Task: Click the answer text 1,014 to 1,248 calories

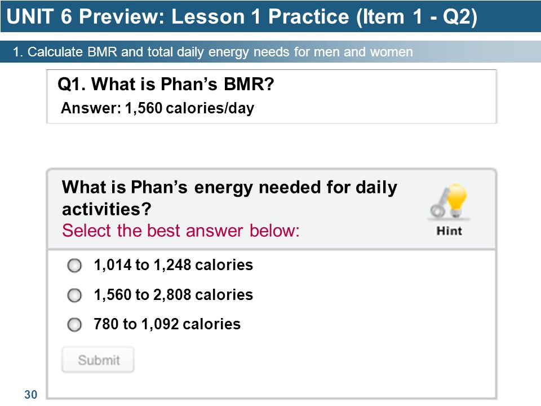Action: (x=173, y=265)
